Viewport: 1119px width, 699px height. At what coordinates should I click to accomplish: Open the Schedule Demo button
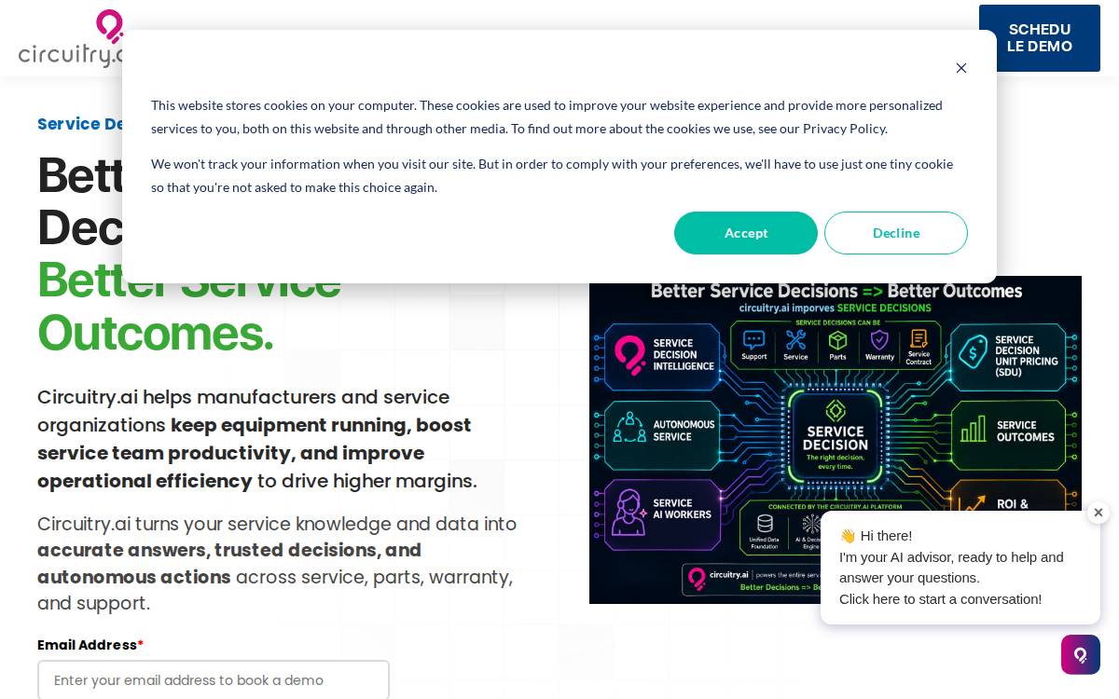pyautogui.click(x=1040, y=38)
